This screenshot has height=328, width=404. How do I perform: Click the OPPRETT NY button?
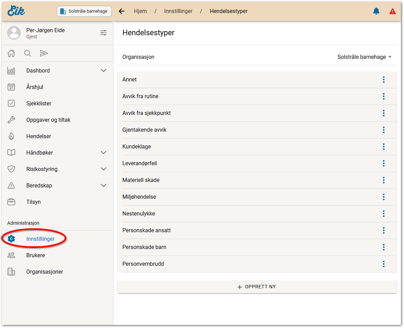point(257,287)
